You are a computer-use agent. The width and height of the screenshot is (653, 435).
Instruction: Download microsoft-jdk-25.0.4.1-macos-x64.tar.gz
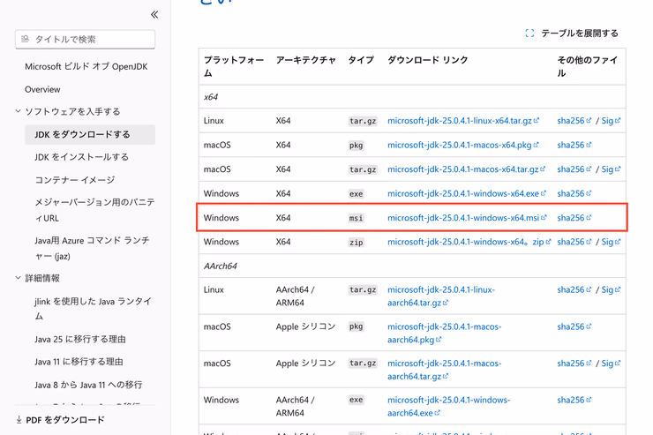pos(467,169)
